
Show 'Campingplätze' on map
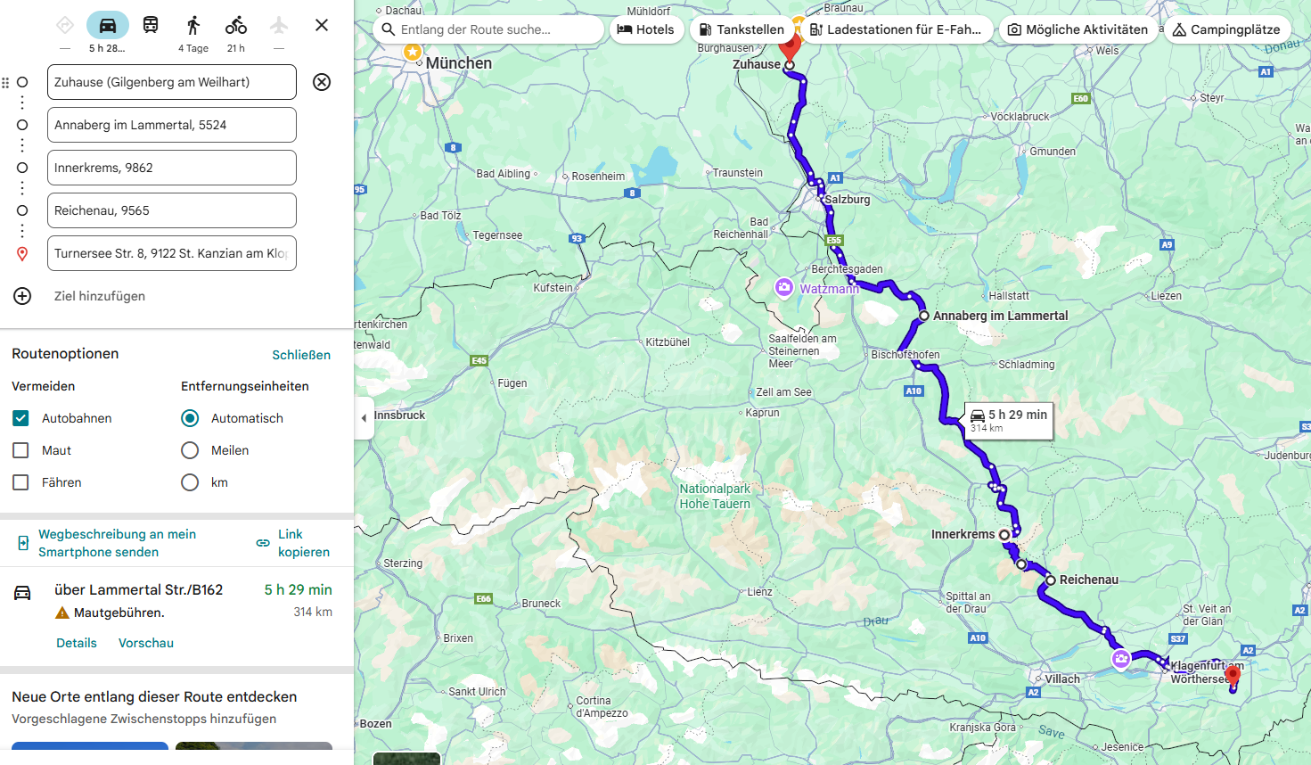click(1226, 29)
